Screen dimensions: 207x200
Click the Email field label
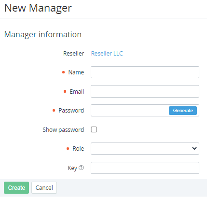77,91
